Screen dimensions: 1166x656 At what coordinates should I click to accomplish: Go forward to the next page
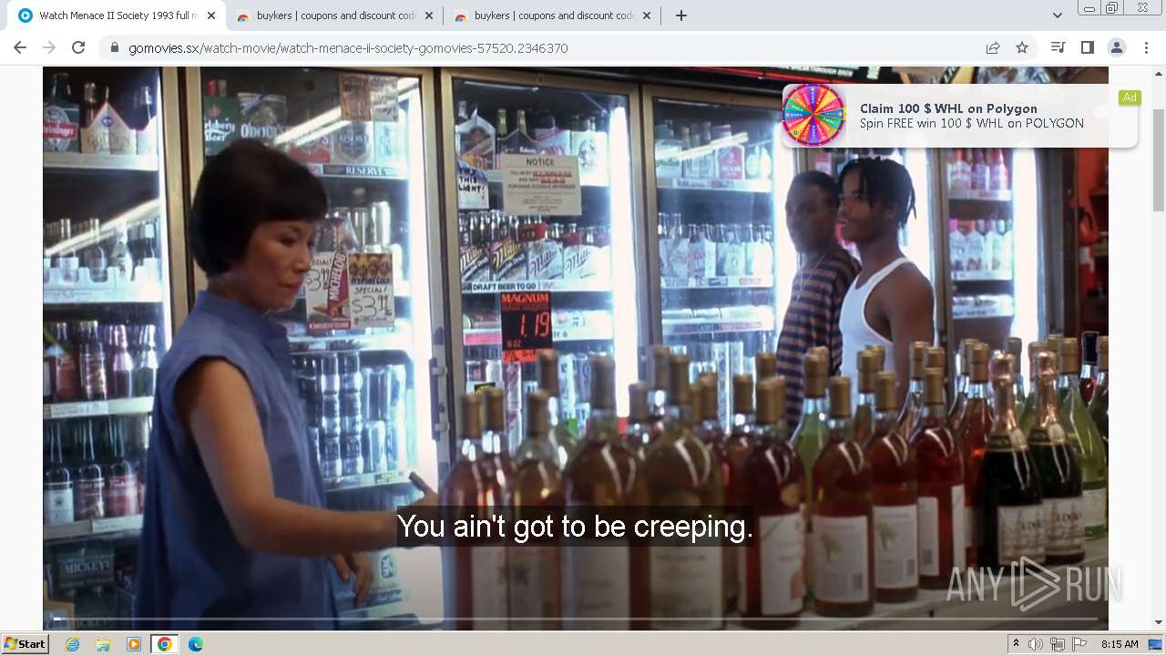49,47
